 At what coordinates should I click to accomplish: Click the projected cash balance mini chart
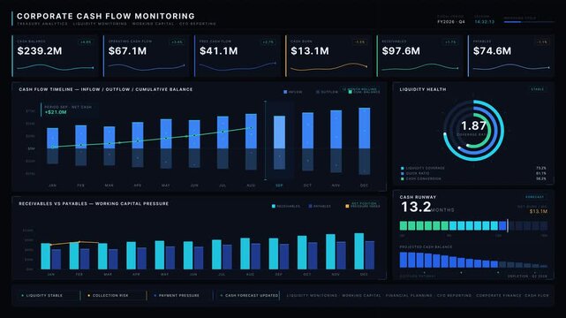[x=473, y=260]
